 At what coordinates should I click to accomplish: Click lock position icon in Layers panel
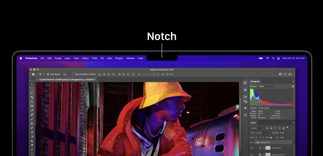pyautogui.click(x=264, y=138)
